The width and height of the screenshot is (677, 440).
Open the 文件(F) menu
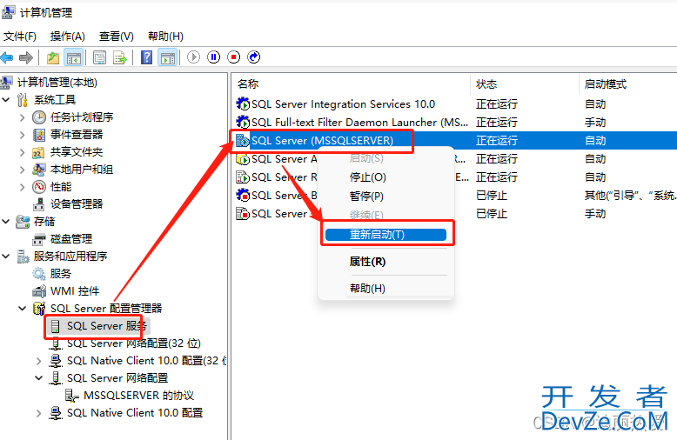(20, 37)
